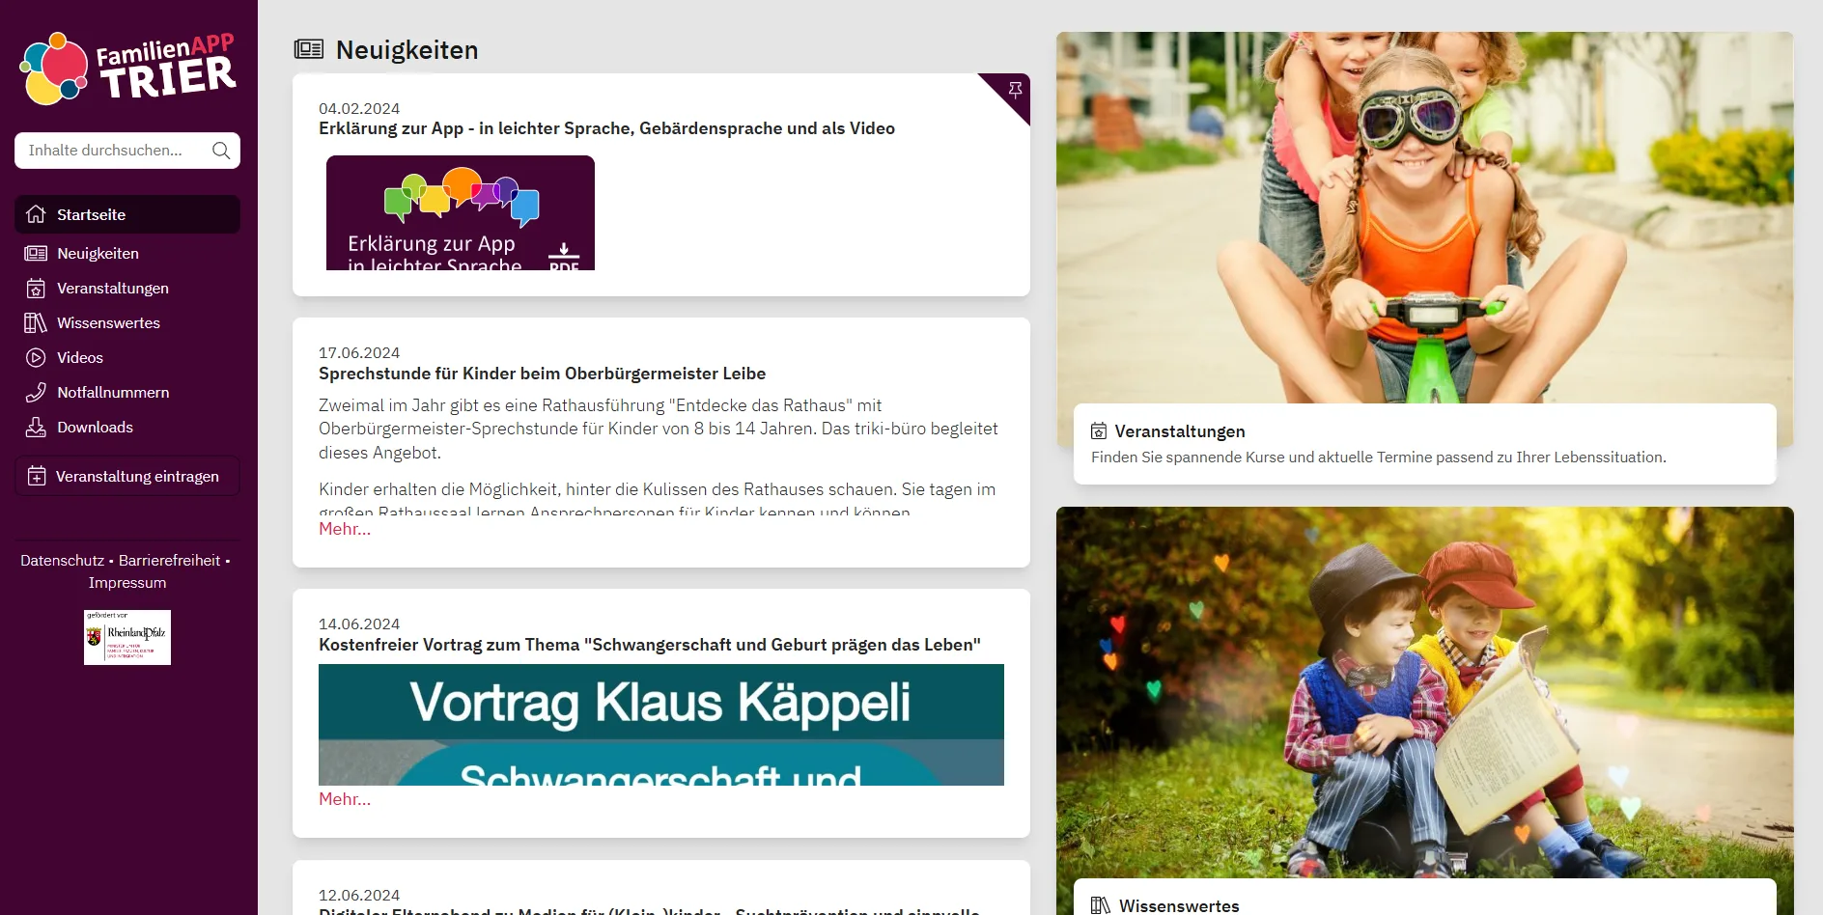Click the Veranstaltungen calendar icon in the sidebar

tap(36, 288)
